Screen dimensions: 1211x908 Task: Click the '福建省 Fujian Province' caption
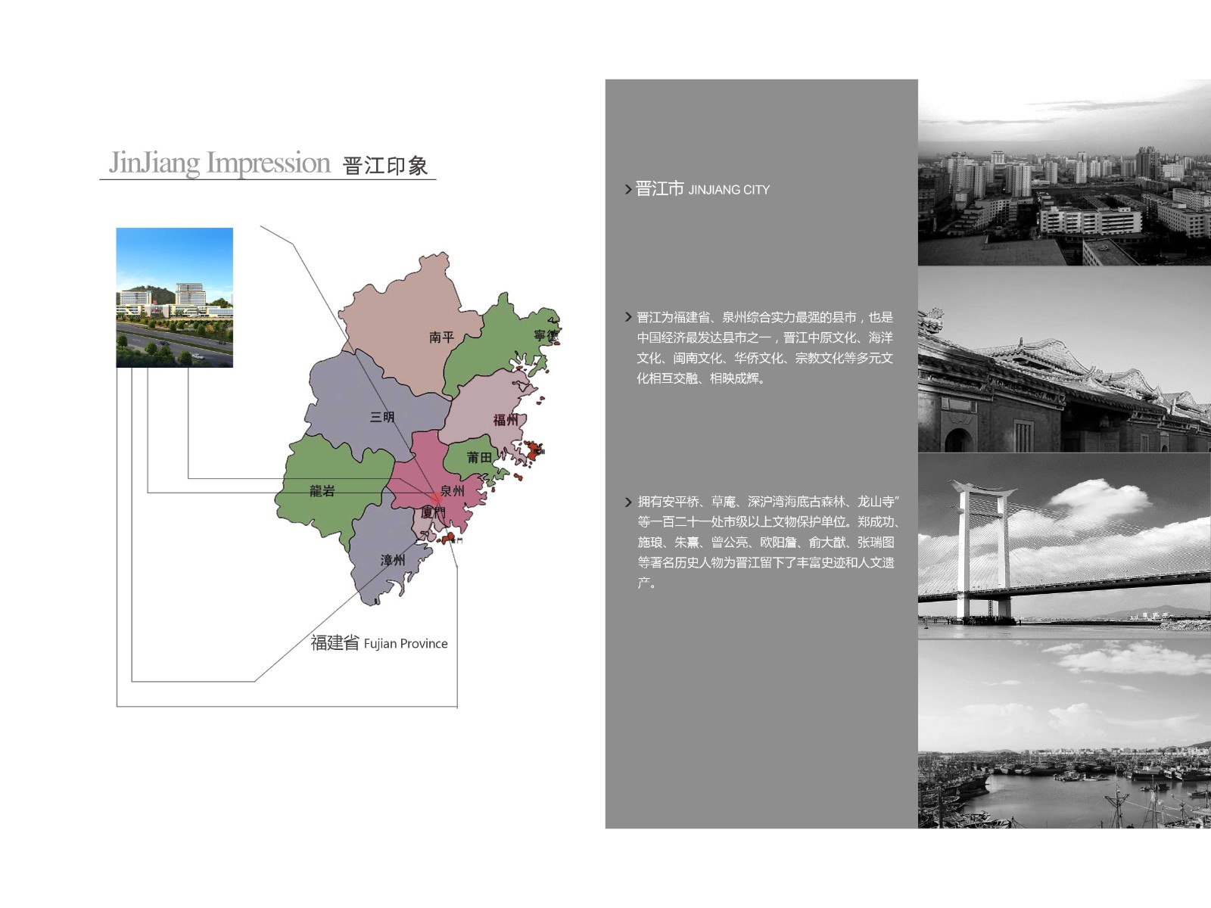(x=379, y=643)
